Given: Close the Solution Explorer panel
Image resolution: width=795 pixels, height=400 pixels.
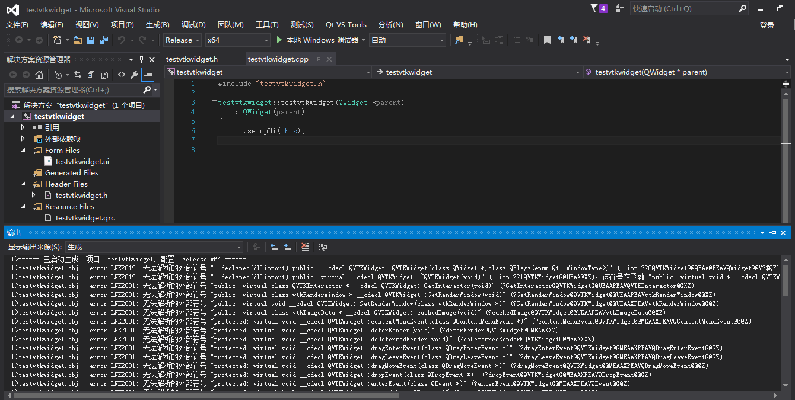Looking at the screenshot, I should [x=152, y=60].
